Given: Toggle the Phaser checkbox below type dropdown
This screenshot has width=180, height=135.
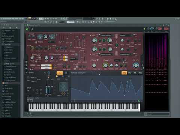Looking at the screenshot, I should click(123, 62).
